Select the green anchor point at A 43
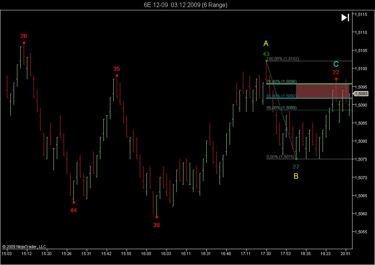Viewport: 375px width, 265px height. pyautogui.click(x=266, y=61)
